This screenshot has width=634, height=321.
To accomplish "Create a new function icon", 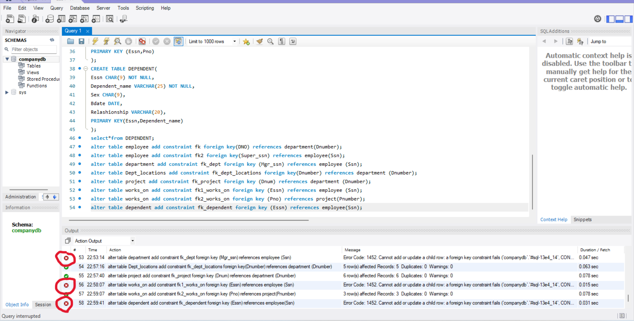I will coord(96,19).
